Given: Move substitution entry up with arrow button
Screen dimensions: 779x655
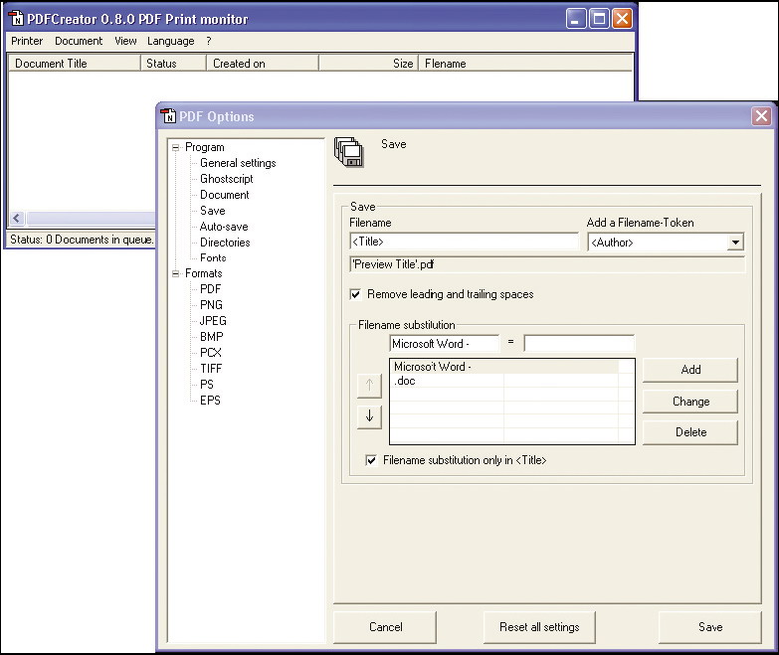Looking at the screenshot, I should [x=369, y=385].
